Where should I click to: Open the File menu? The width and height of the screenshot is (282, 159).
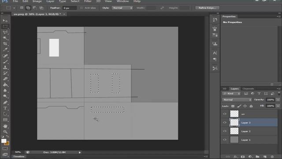15,1
